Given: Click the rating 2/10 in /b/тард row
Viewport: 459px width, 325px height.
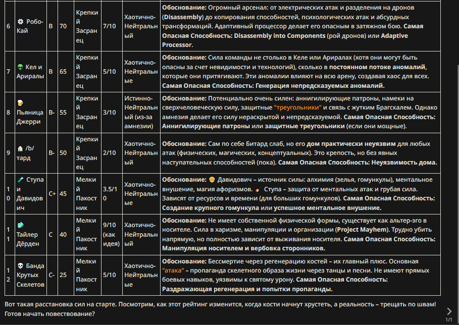Looking at the screenshot, I should pyautogui.click(x=109, y=153).
